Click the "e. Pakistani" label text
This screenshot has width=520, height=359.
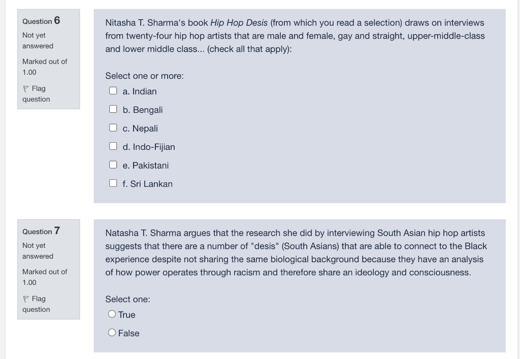[145, 165]
